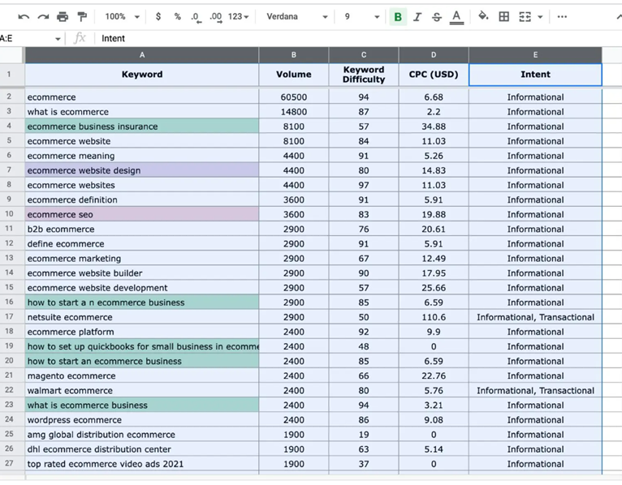Select the 60500 volume cell
The height and width of the screenshot is (485, 622).
pos(294,97)
